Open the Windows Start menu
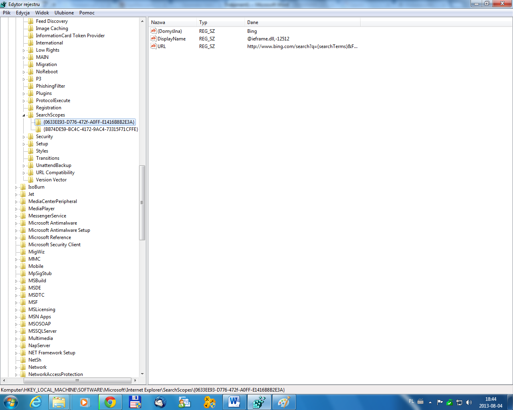The image size is (513, 410). [11, 402]
